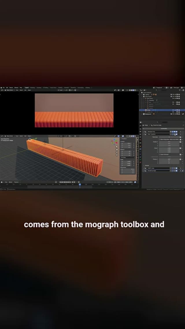
Task: Expand the Background collection in outliner
Action: [x=142, y=114]
